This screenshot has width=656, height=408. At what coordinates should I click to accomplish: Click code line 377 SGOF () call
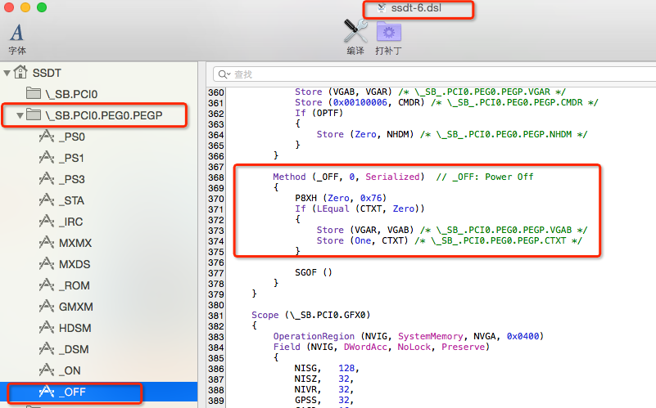(314, 272)
